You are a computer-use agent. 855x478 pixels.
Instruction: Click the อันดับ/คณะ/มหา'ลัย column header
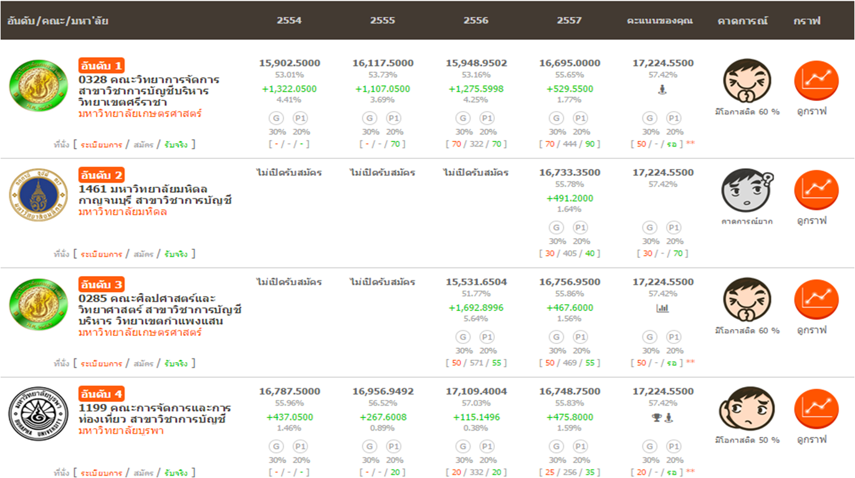pos(58,21)
